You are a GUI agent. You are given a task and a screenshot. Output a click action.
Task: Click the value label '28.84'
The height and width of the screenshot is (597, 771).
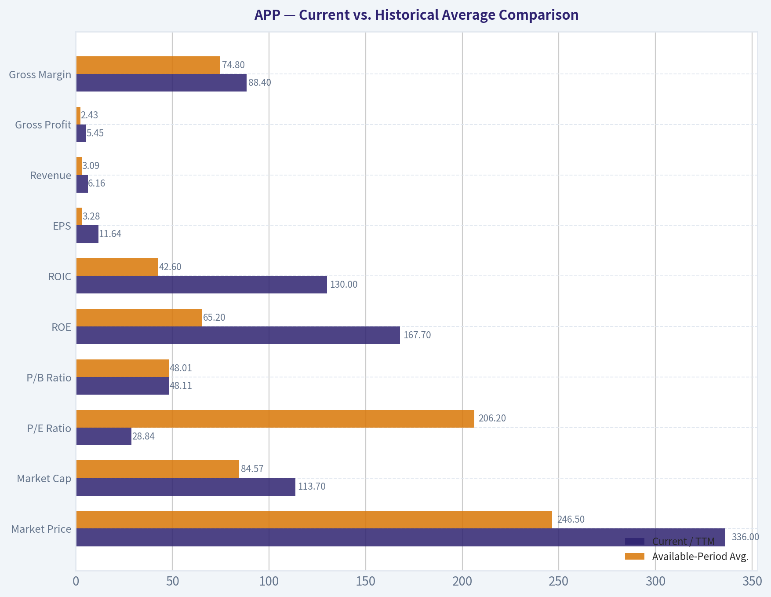(x=144, y=436)
